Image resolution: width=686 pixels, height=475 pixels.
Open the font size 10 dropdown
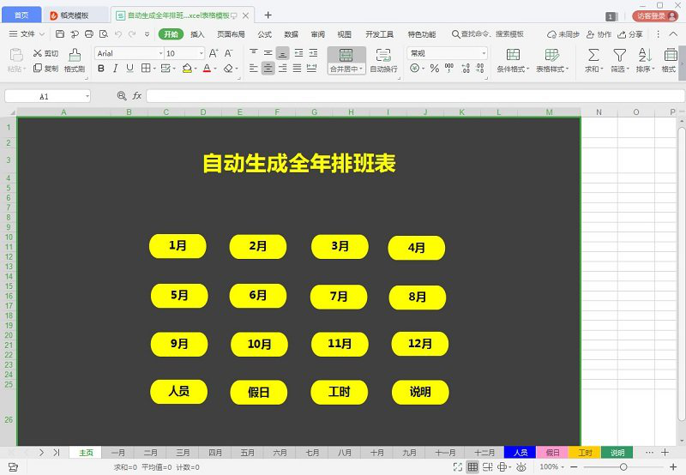201,53
